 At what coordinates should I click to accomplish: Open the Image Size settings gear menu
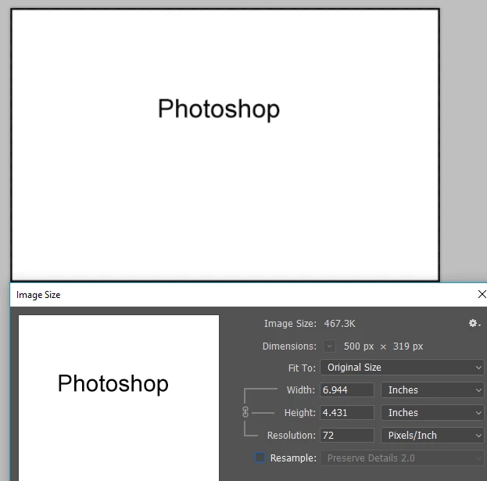coord(474,324)
